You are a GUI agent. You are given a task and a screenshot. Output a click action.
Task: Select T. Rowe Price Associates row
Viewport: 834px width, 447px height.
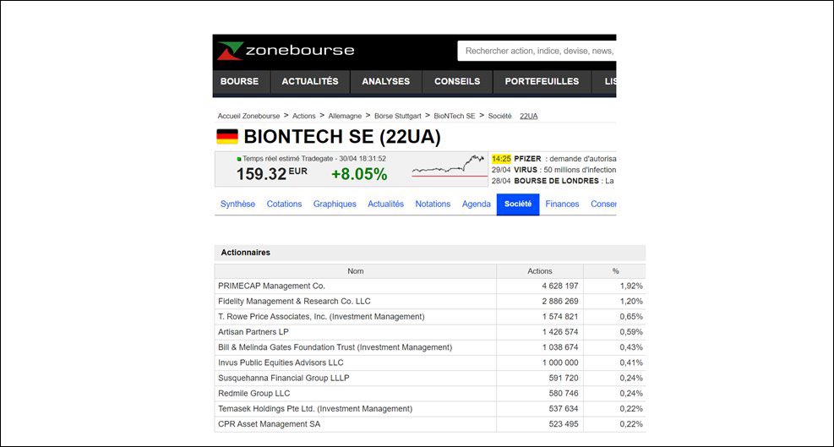coord(430,317)
